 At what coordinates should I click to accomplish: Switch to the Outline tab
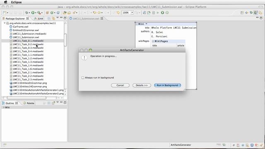tap(10, 103)
